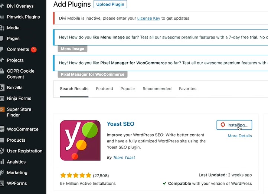The width and height of the screenshot is (268, 194).
Task: Open the Recommended plugins tab
Action: [157, 89]
